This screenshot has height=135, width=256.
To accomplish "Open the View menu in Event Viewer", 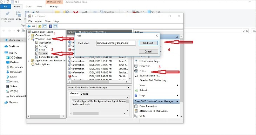I will 48,21.
